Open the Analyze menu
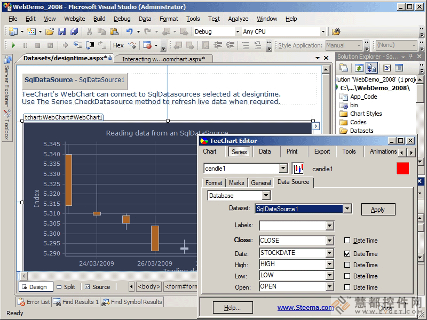 click(x=238, y=19)
